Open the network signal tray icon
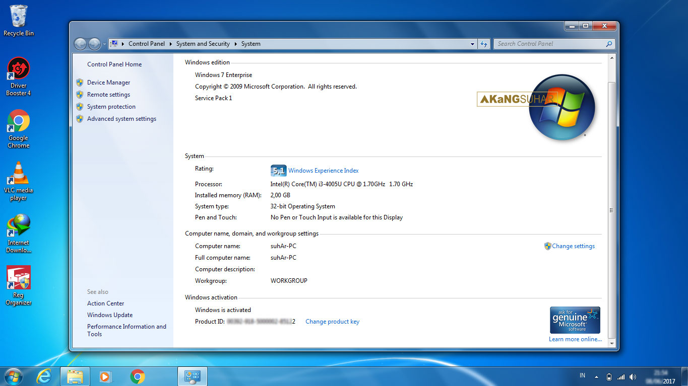The width and height of the screenshot is (688, 386). click(620, 376)
